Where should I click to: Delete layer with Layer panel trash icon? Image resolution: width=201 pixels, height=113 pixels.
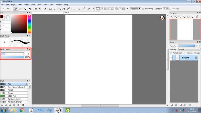click(x=190, y=105)
